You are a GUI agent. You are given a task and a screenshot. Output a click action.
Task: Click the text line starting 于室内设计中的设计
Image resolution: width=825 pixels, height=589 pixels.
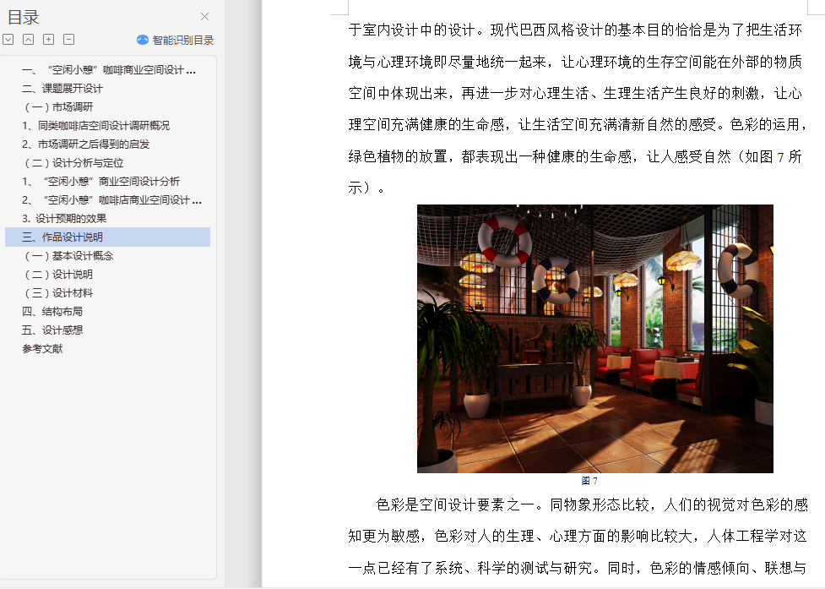pyautogui.click(x=575, y=30)
